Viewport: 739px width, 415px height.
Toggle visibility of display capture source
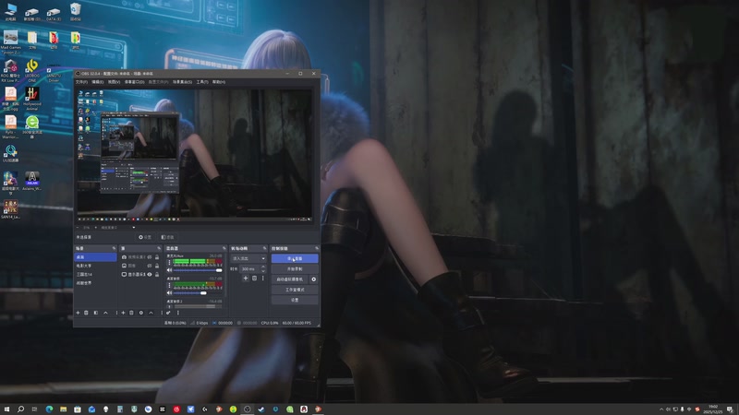coord(150,274)
